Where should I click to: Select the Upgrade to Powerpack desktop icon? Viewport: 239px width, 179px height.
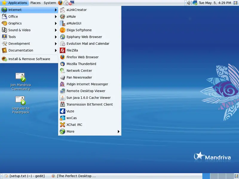[x=21, y=105]
